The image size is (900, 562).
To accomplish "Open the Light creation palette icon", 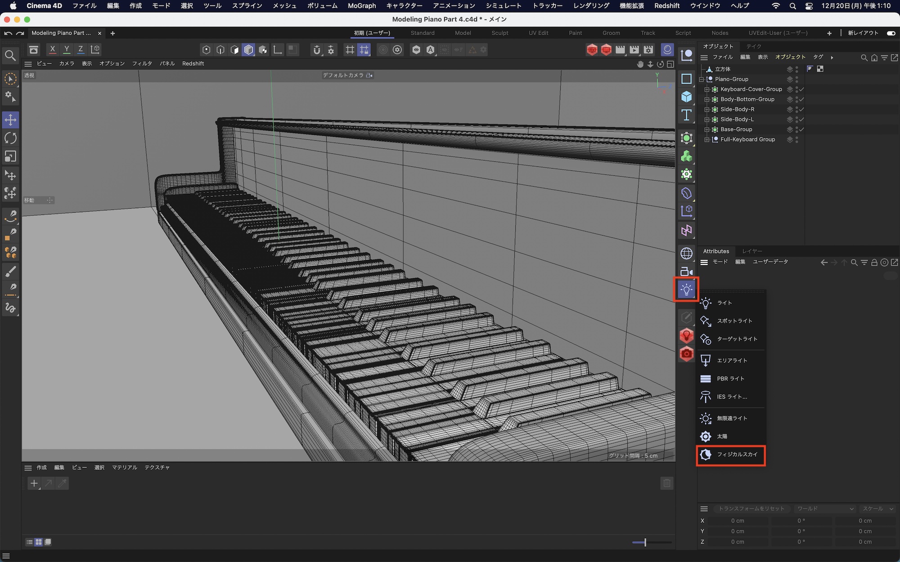I will pyautogui.click(x=686, y=289).
